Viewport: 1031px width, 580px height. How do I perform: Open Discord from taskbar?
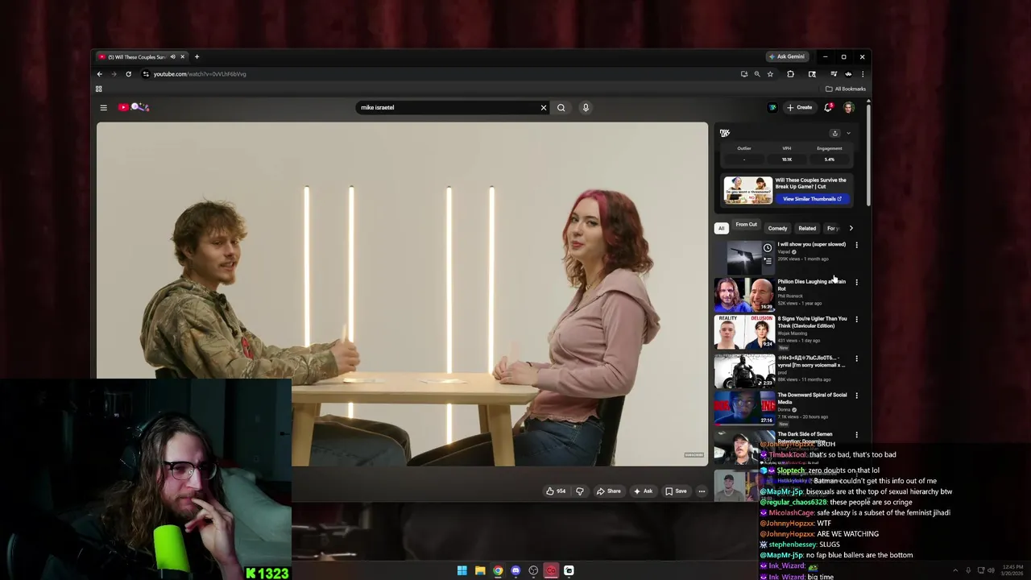(515, 570)
